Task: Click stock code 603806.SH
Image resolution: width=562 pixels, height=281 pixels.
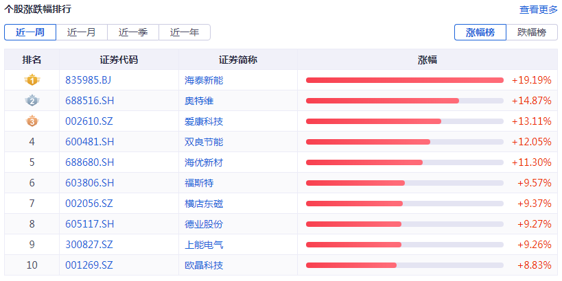Action: pos(89,183)
